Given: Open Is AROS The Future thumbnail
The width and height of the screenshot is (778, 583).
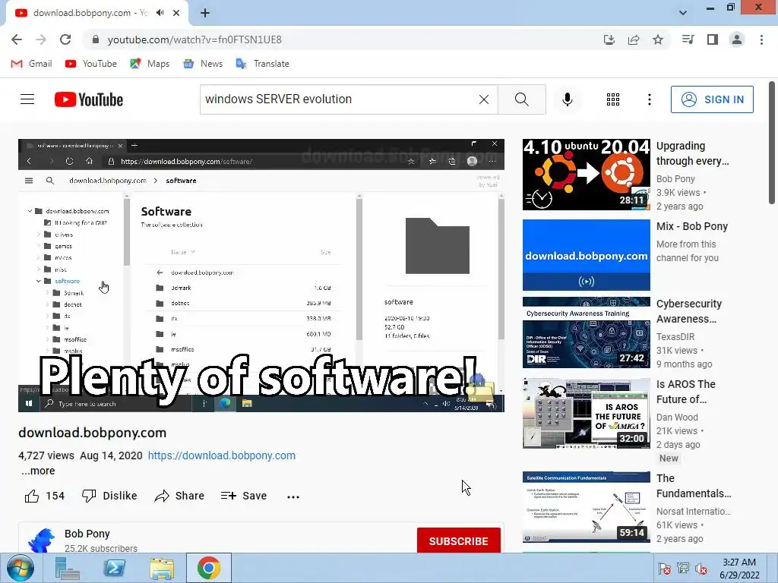Looking at the screenshot, I should pyautogui.click(x=586, y=413).
